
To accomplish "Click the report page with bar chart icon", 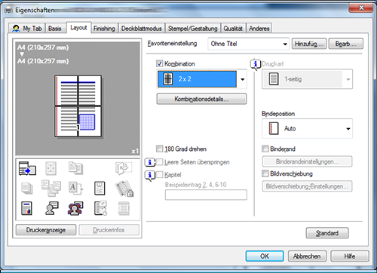I will click(x=26, y=208).
